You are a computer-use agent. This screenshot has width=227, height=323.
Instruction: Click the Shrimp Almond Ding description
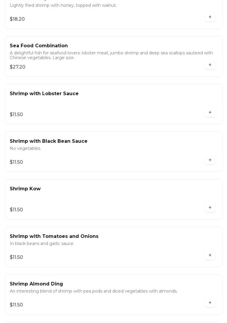93,291
